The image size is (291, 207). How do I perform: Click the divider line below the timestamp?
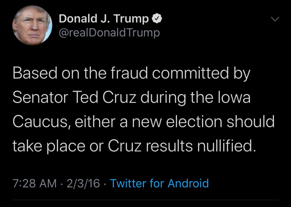(x=145, y=200)
